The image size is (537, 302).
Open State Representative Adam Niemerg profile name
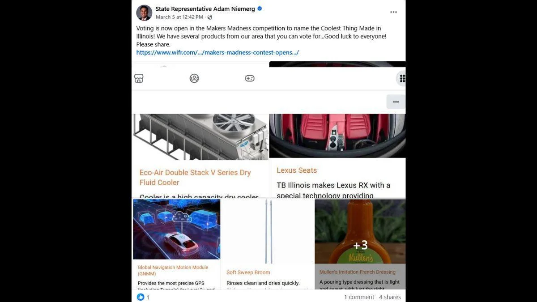pyautogui.click(x=205, y=9)
